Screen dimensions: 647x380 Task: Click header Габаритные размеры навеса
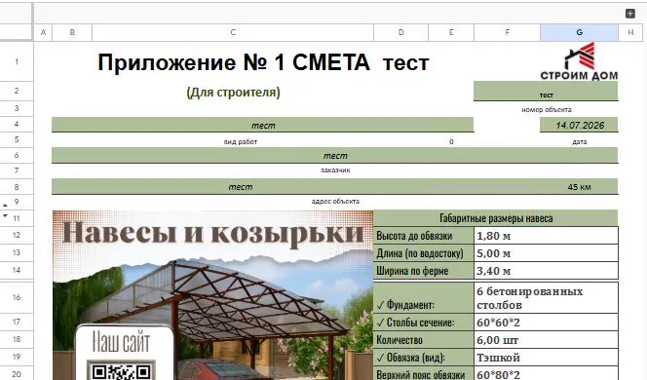point(496,218)
